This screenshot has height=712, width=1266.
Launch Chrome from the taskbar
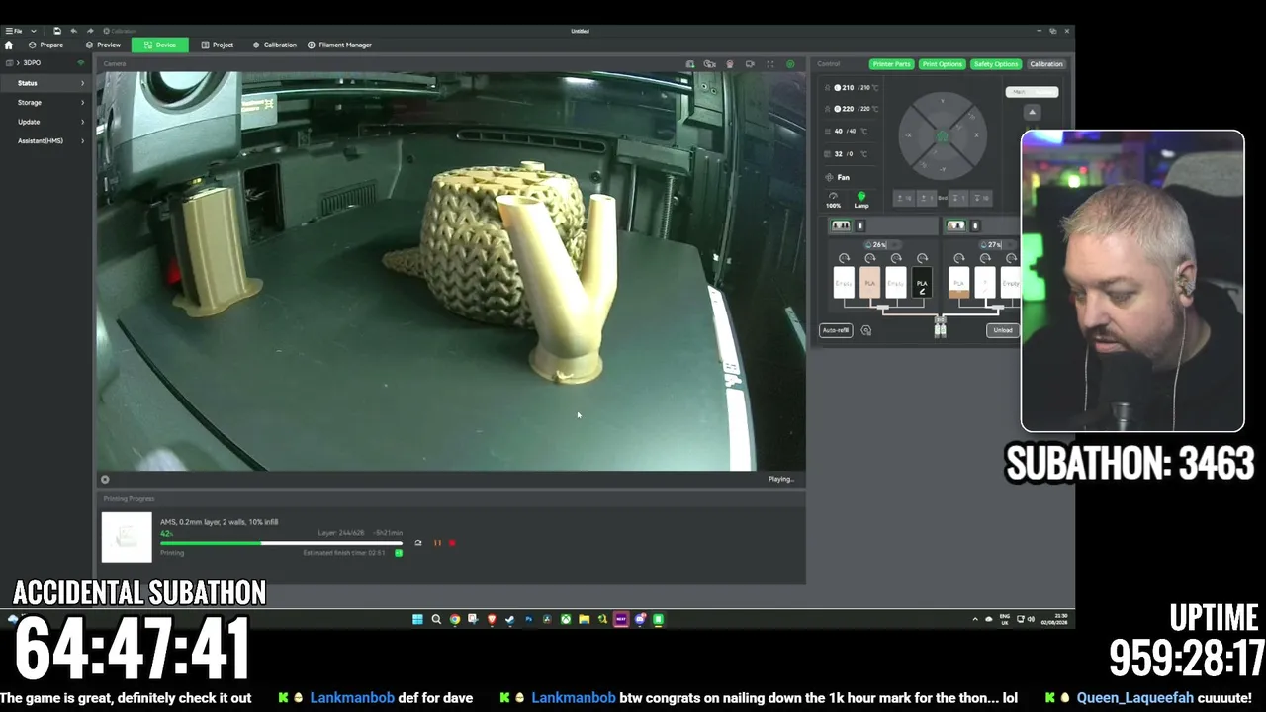click(x=455, y=619)
